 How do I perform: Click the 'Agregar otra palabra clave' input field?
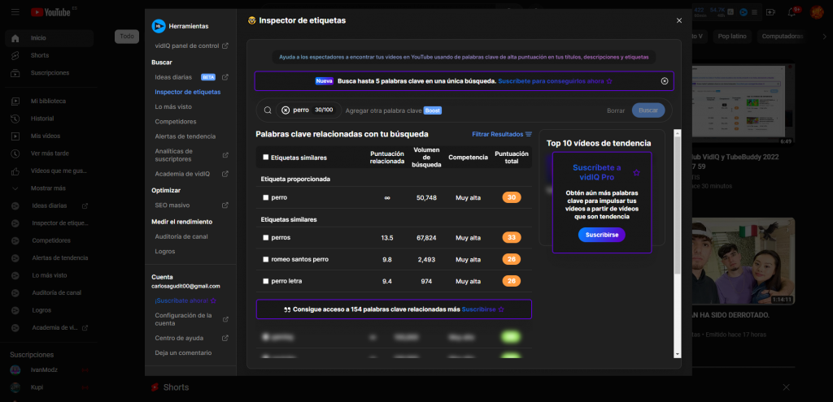coord(383,110)
